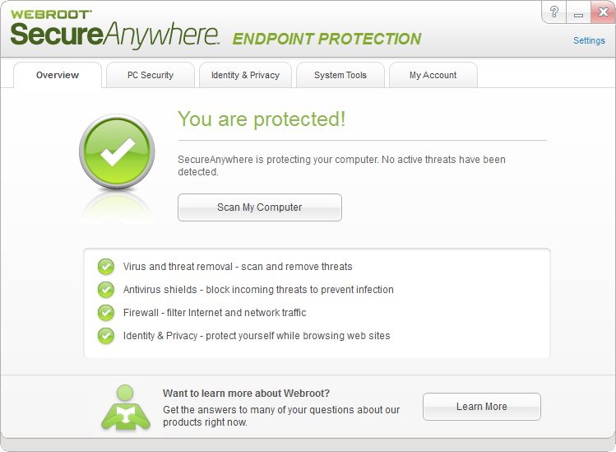Click the Firewall filter Internet traffic text

coord(215,313)
